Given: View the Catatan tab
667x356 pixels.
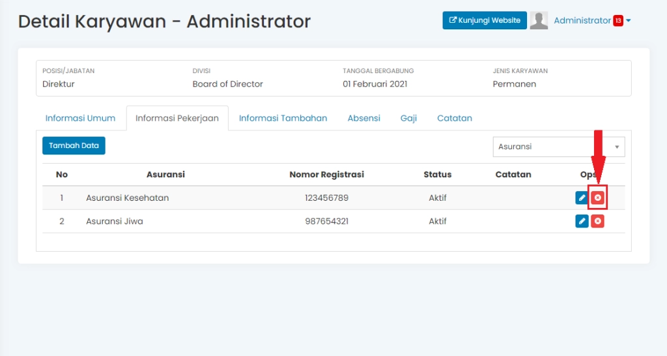Looking at the screenshot, I should [455, 118].
